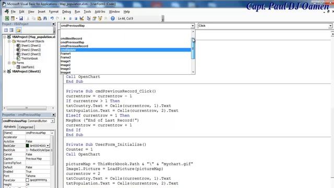
Task: Open the View menu
Action: point(31,11)
